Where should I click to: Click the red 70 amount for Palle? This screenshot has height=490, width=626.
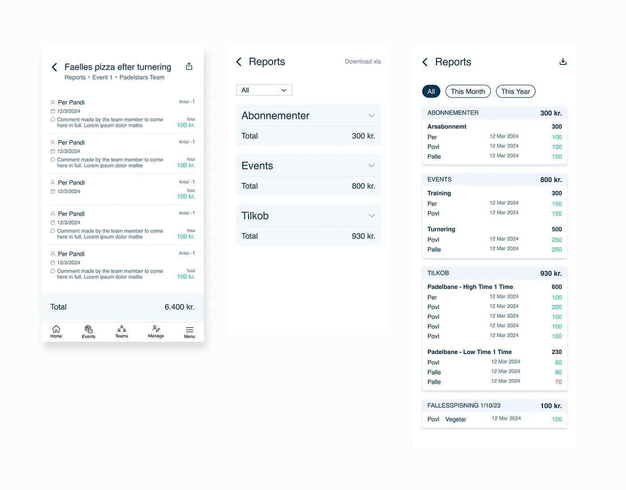pyautogui.click(x=558, y=382)
